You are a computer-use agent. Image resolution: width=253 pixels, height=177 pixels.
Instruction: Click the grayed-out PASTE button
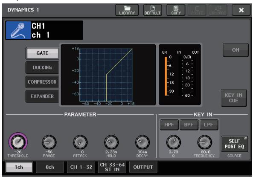197,10
